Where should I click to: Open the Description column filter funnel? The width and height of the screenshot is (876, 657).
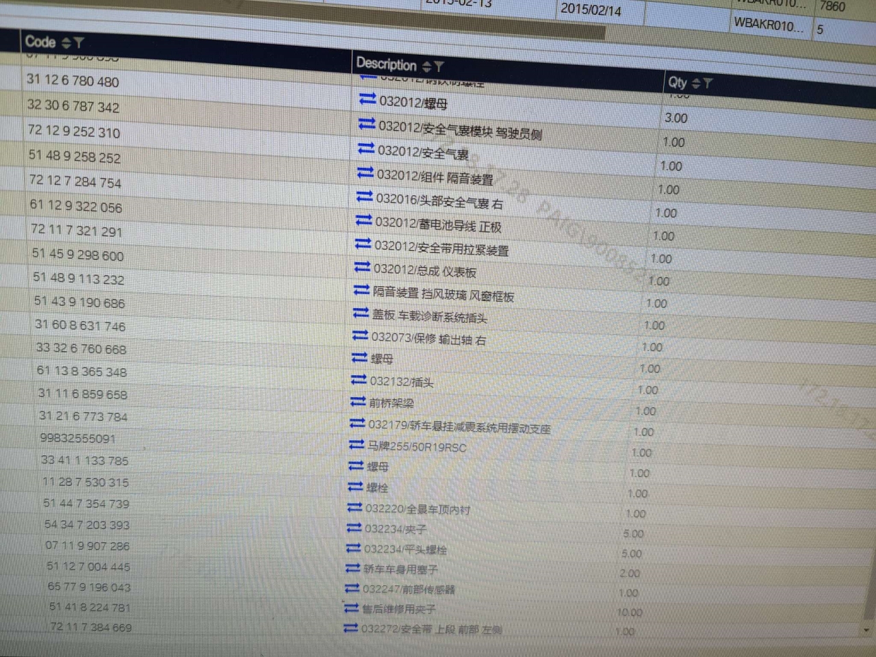click(439, 66)
